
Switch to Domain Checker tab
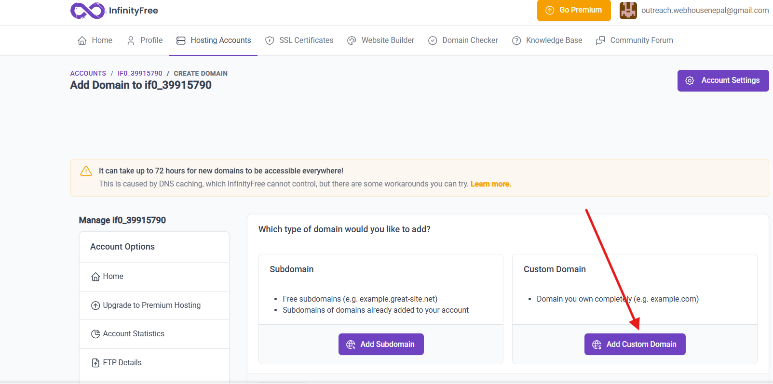pyautogui.click(x=463, y=40)
